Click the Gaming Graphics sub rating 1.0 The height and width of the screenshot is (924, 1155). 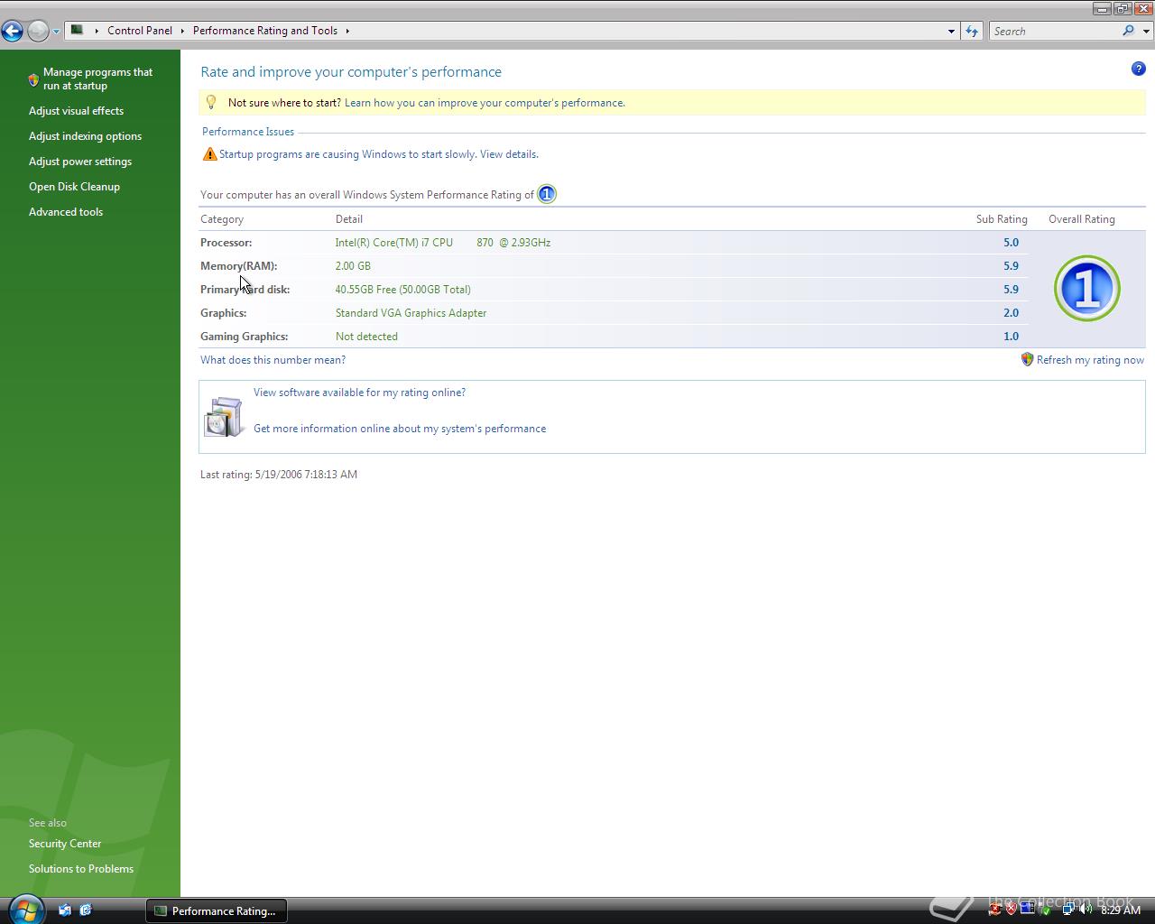[1011, 337]
